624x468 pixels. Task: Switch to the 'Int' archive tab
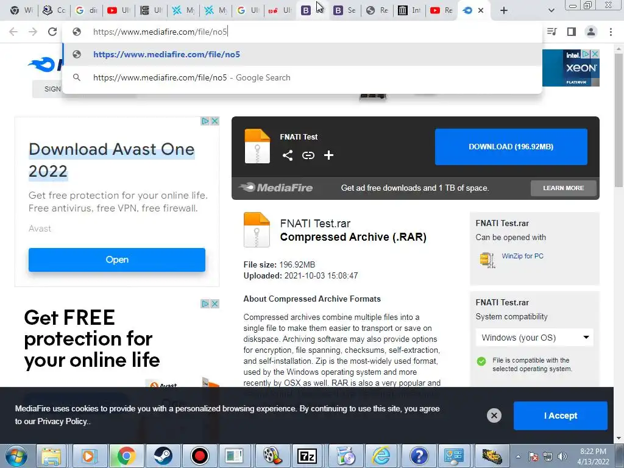tap(409, 10)
